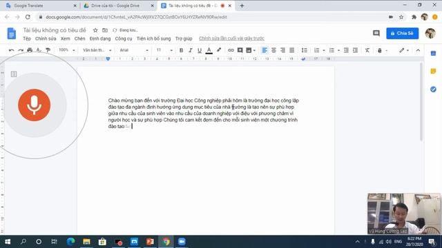
Task: Toggle bold formatting
Action: [181, 50]
